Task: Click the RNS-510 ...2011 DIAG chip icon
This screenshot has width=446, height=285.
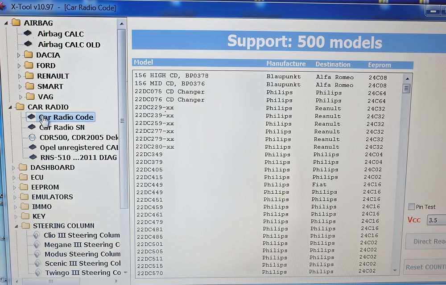Action: tap(33, 157)
